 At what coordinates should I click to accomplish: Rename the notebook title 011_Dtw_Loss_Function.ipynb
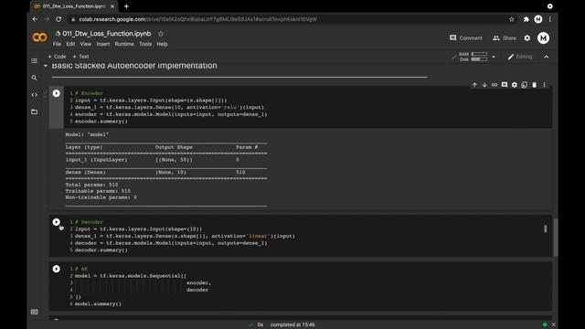pos(107,34)
